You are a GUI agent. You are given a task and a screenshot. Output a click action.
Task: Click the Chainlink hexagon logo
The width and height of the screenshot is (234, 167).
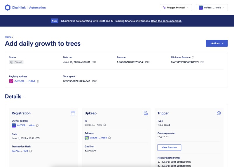8,8
